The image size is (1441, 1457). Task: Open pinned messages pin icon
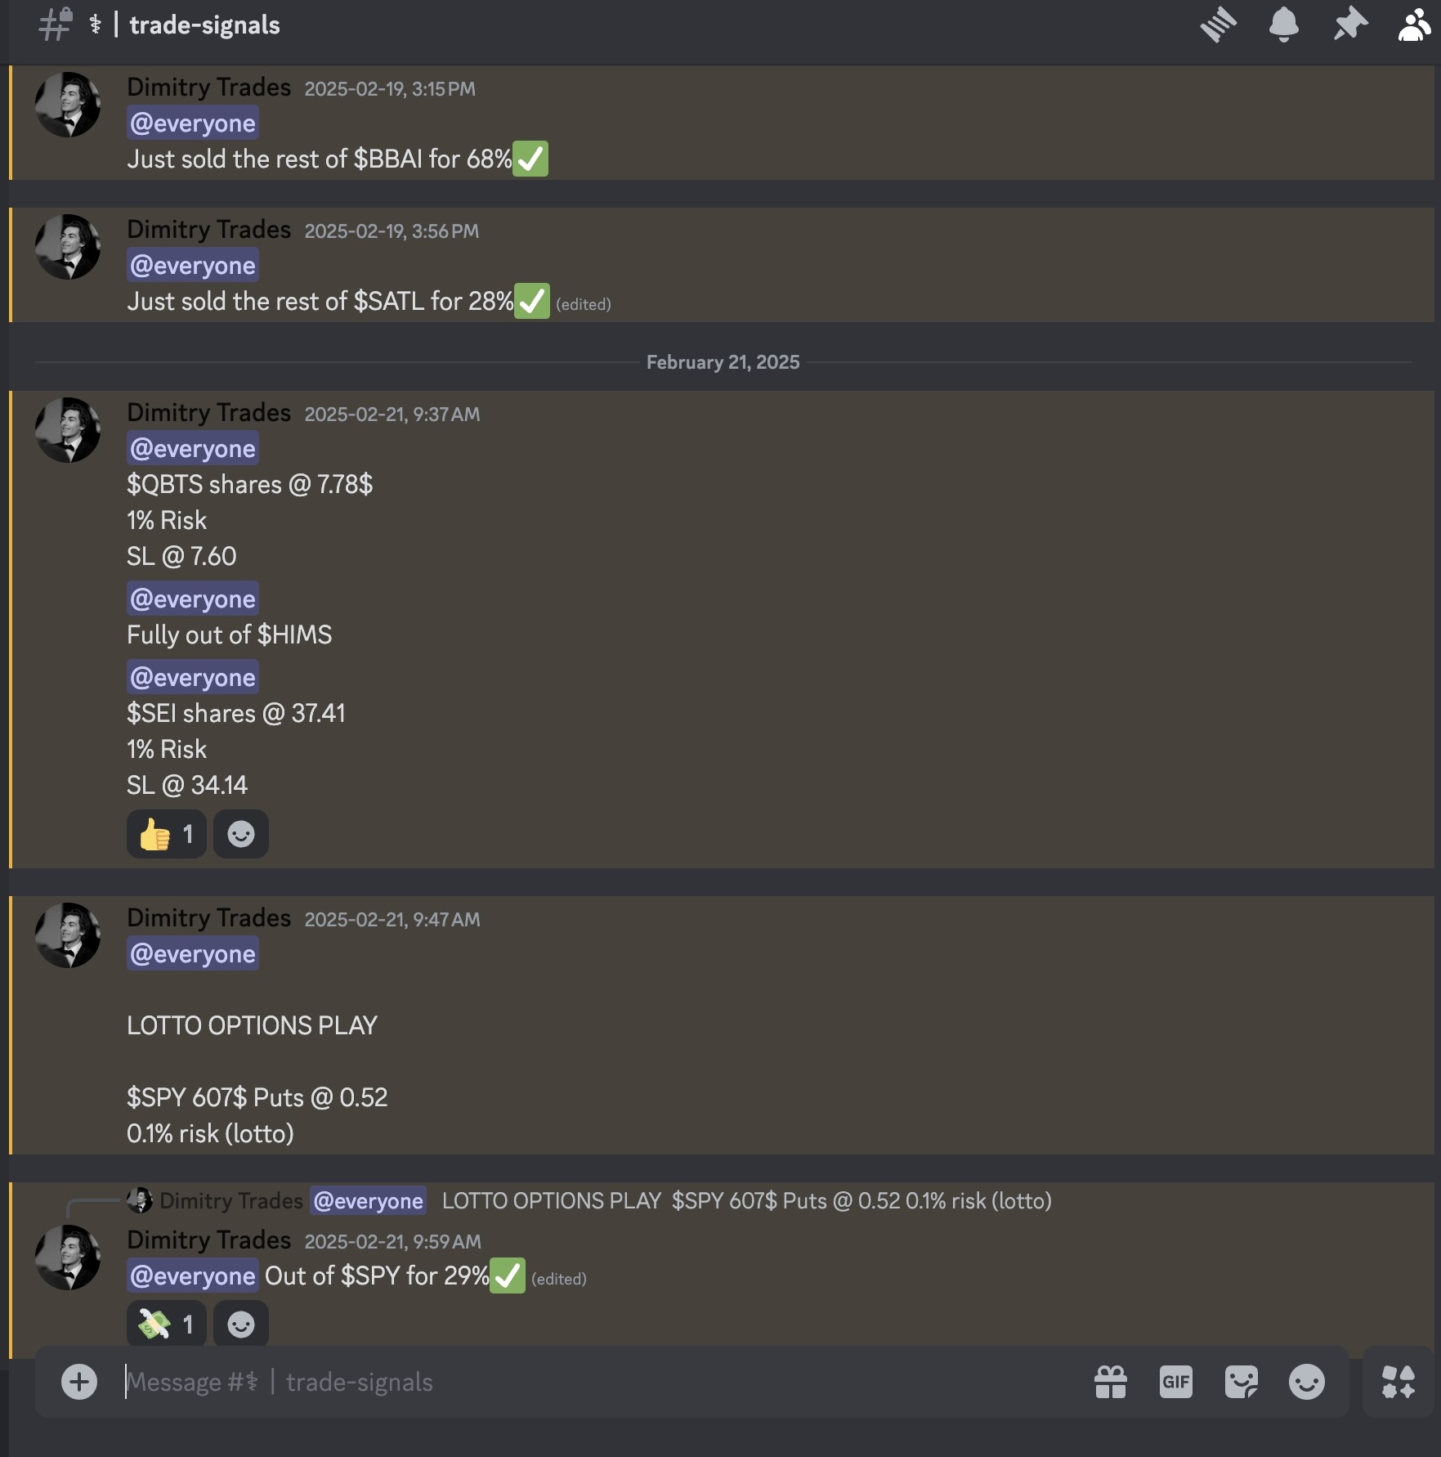coord(1350,25)
